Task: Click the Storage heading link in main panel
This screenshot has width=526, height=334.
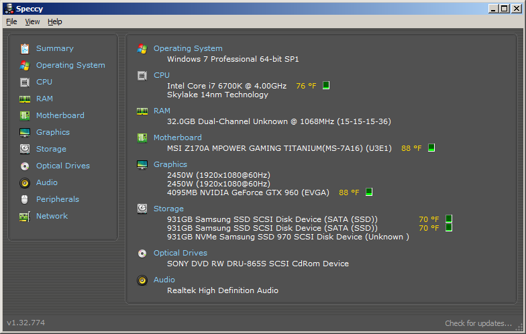Action: point(168,209)
